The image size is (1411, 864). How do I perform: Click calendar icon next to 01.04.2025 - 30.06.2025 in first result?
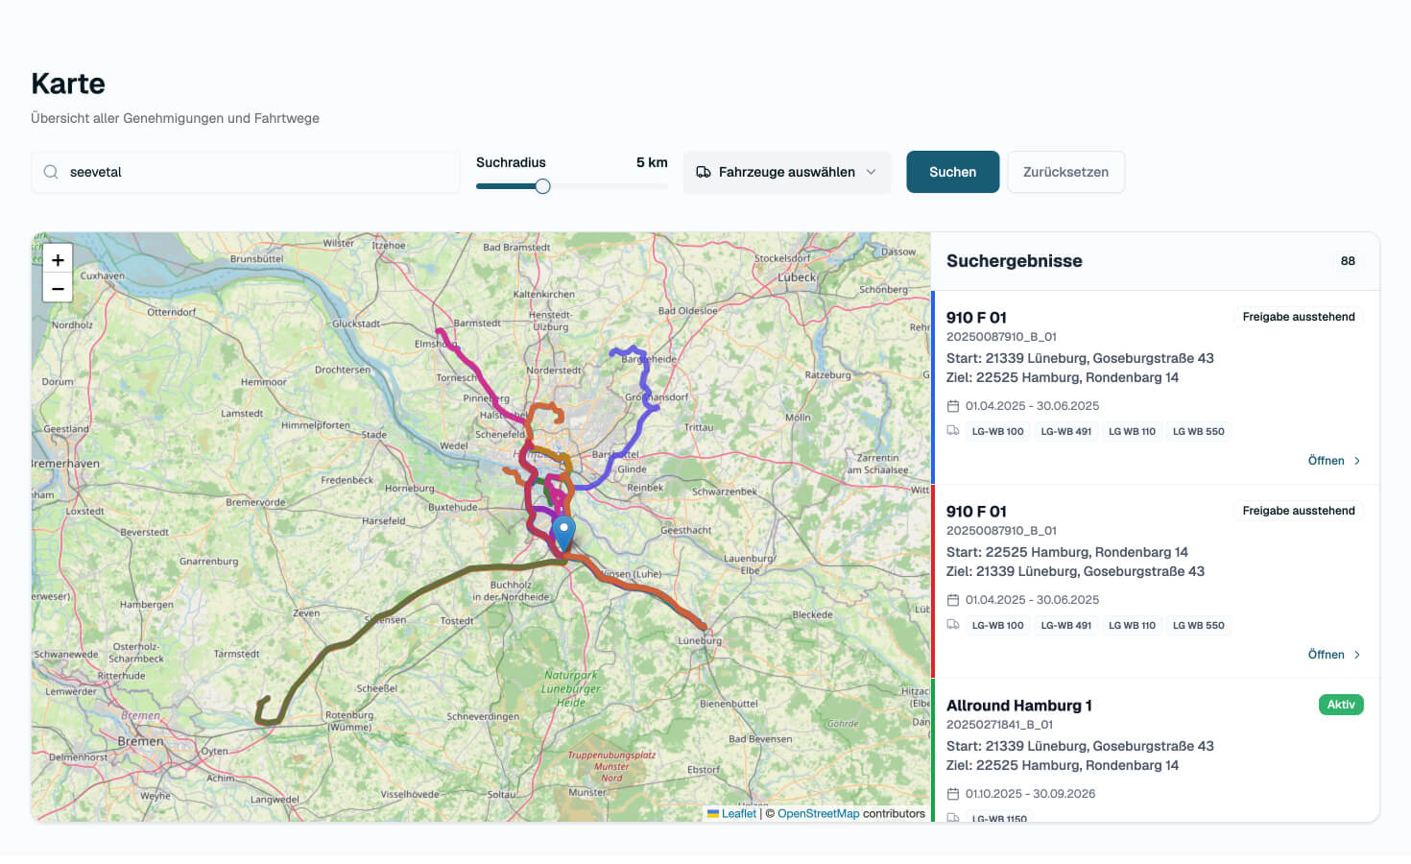[x=953, y=406]
